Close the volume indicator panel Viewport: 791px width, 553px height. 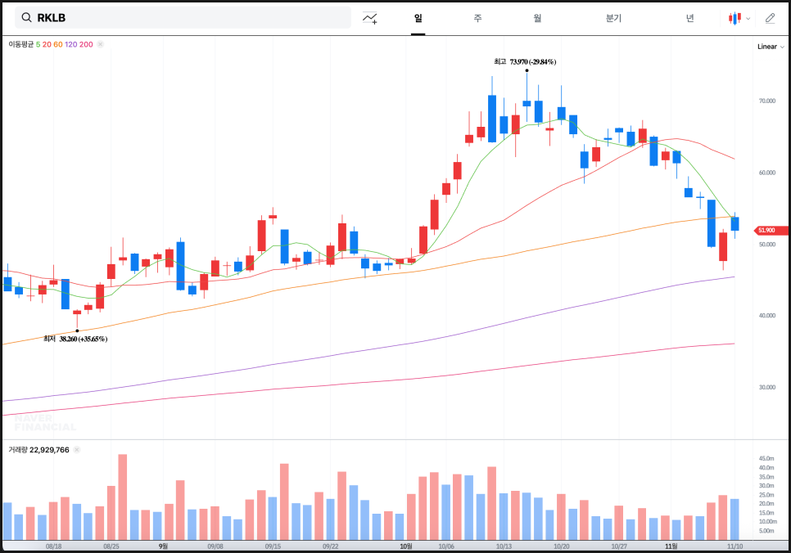(x=77, y=450)
